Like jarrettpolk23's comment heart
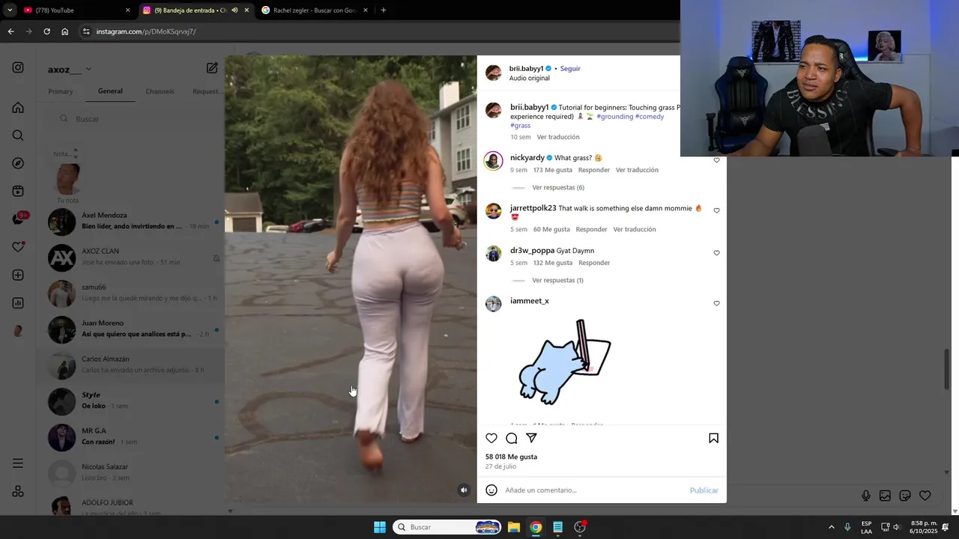 (x=716, y=211)
